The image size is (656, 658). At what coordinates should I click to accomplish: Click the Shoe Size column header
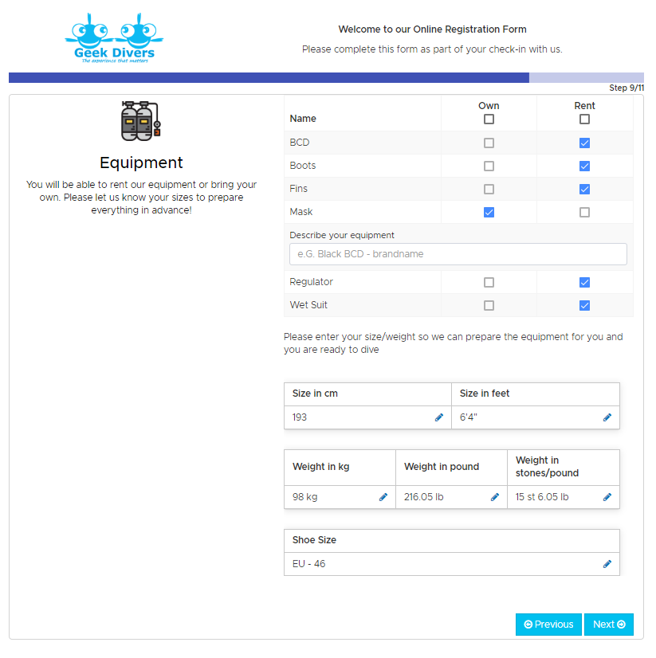(x=314, y=540)
